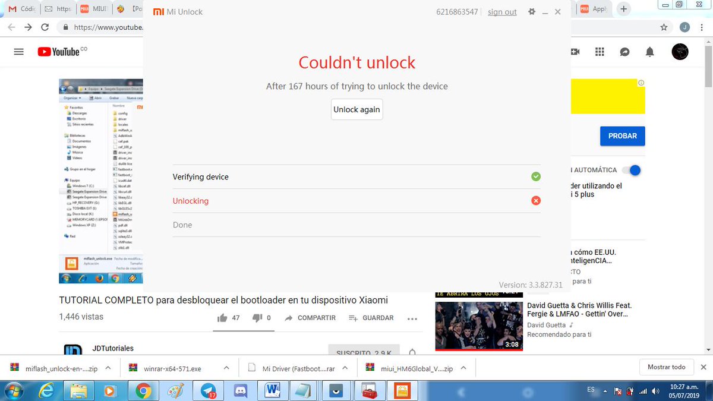The image size is (713, 401).
Task: Go back in Chrome
Action: pyautogui.click(x=11, y=27)
